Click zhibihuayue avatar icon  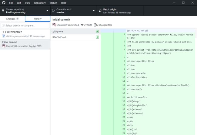click(x=4, y=36)
